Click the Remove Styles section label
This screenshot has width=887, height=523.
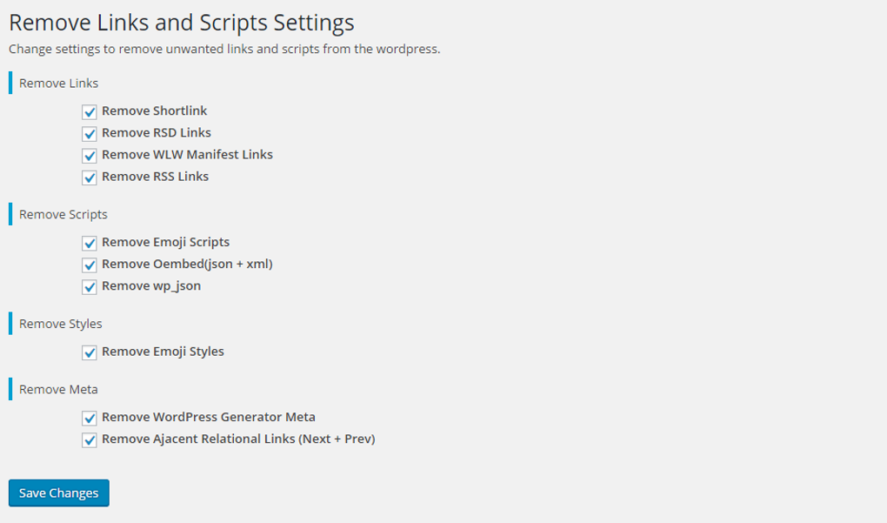tap(59, 324)
